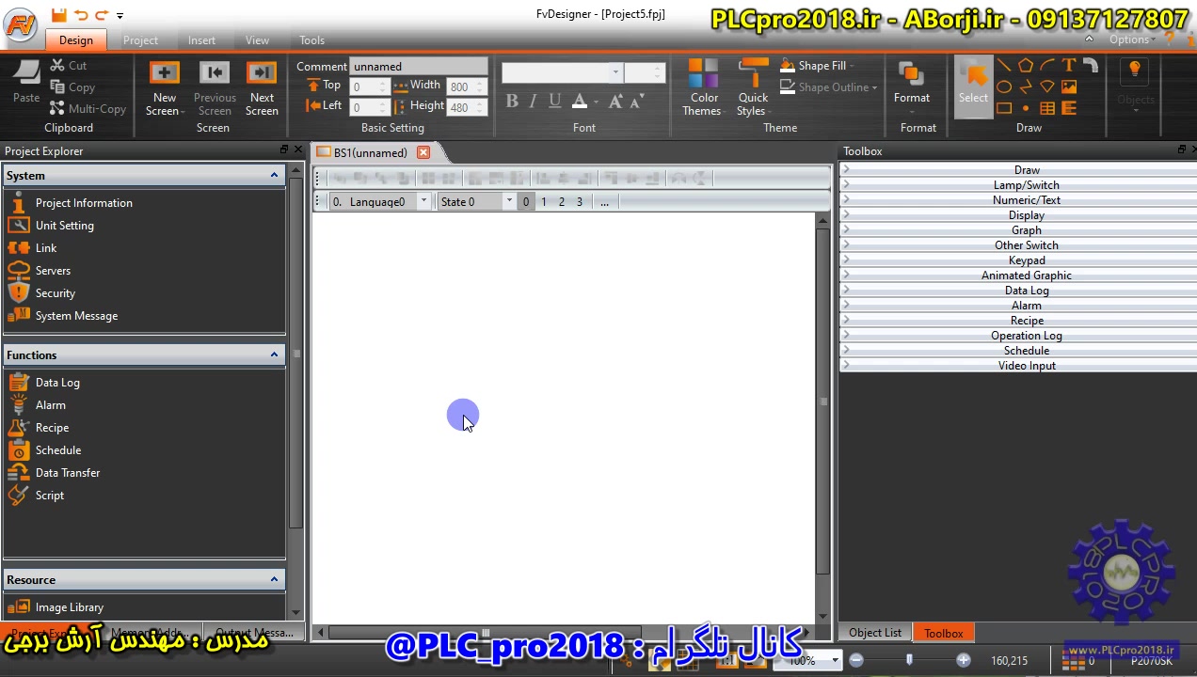Collapse the System section
This screenshot has width=1197, height=677.
[274, 175]
